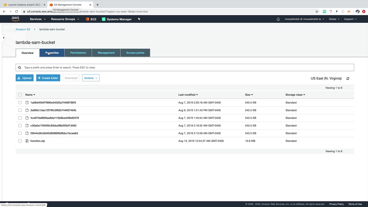Image resolution: width=368 pixels, height=207 pixels.
Task: Open the browser profile avatar
Action: coord(357,11)
